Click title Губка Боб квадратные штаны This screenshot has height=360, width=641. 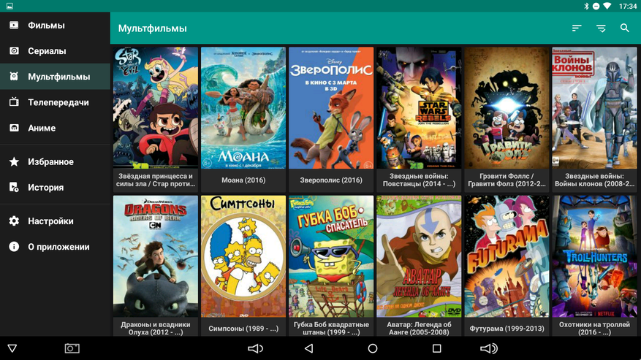331,329
